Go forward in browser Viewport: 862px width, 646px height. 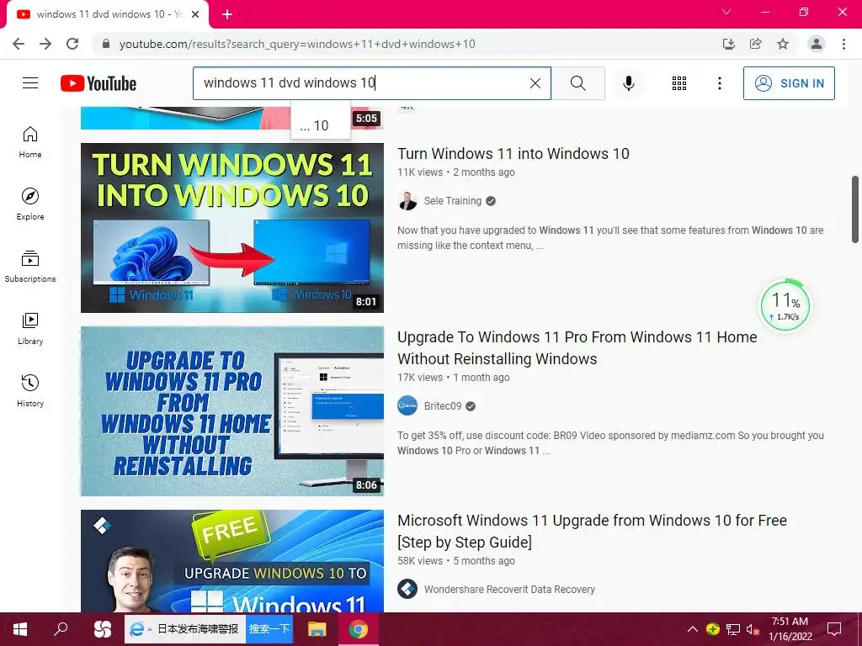(45, 44)
